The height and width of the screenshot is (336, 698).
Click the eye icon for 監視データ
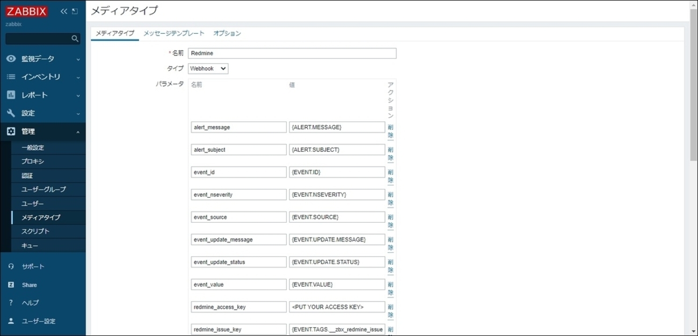click(11, 59)
